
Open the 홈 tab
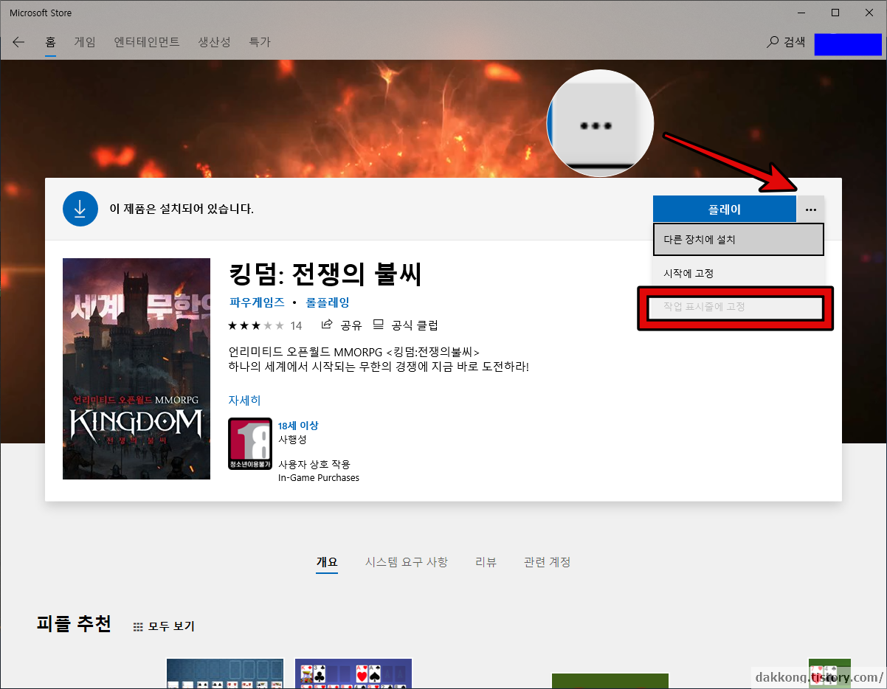[51, 42]
